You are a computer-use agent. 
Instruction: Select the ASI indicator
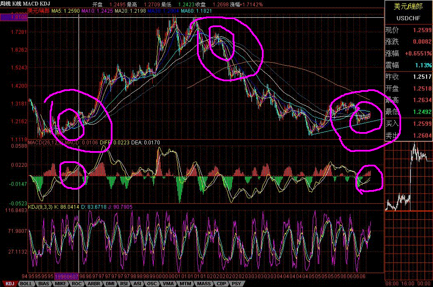[x=137, y=284]
